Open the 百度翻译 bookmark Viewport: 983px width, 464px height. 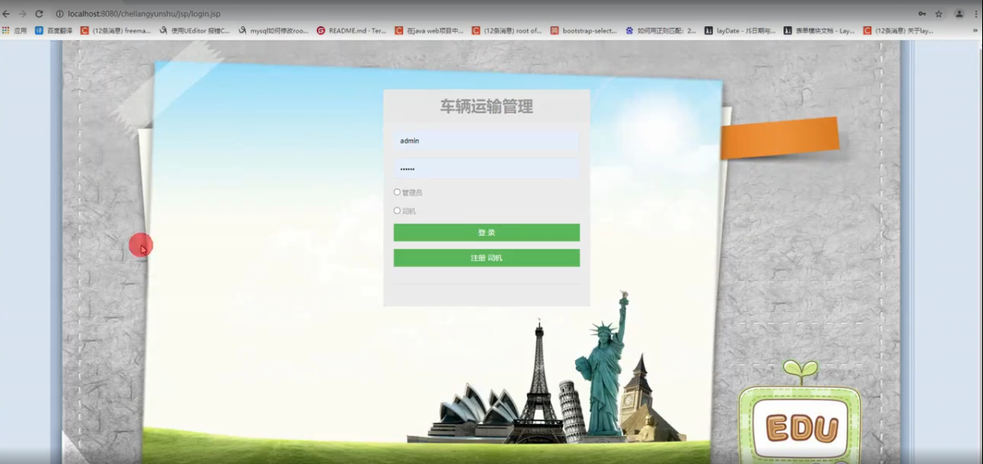(54, 30)
